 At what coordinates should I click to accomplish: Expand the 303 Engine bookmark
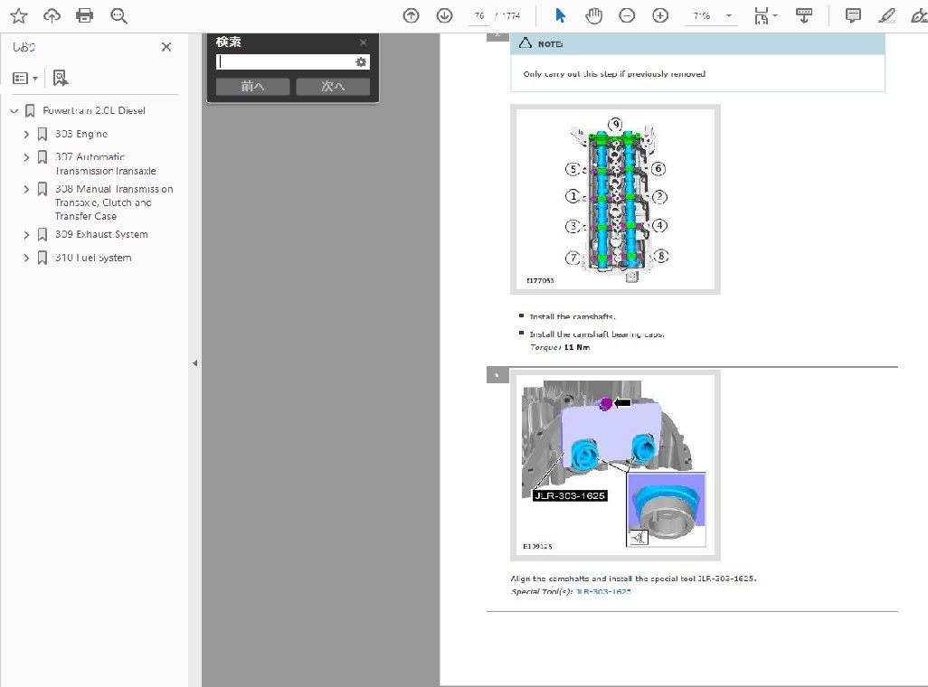[x=26, y=135]
